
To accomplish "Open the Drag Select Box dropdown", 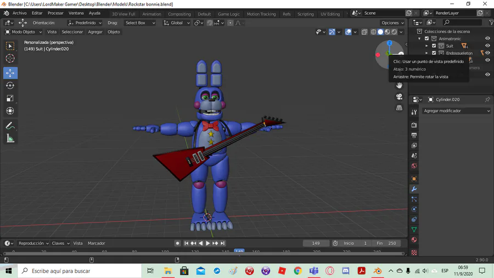I will (x=140, y=23).
